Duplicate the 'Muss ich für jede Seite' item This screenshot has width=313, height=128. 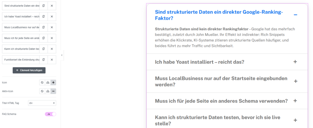[43, 38]
